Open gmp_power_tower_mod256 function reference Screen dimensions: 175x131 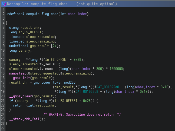[55, 83]
